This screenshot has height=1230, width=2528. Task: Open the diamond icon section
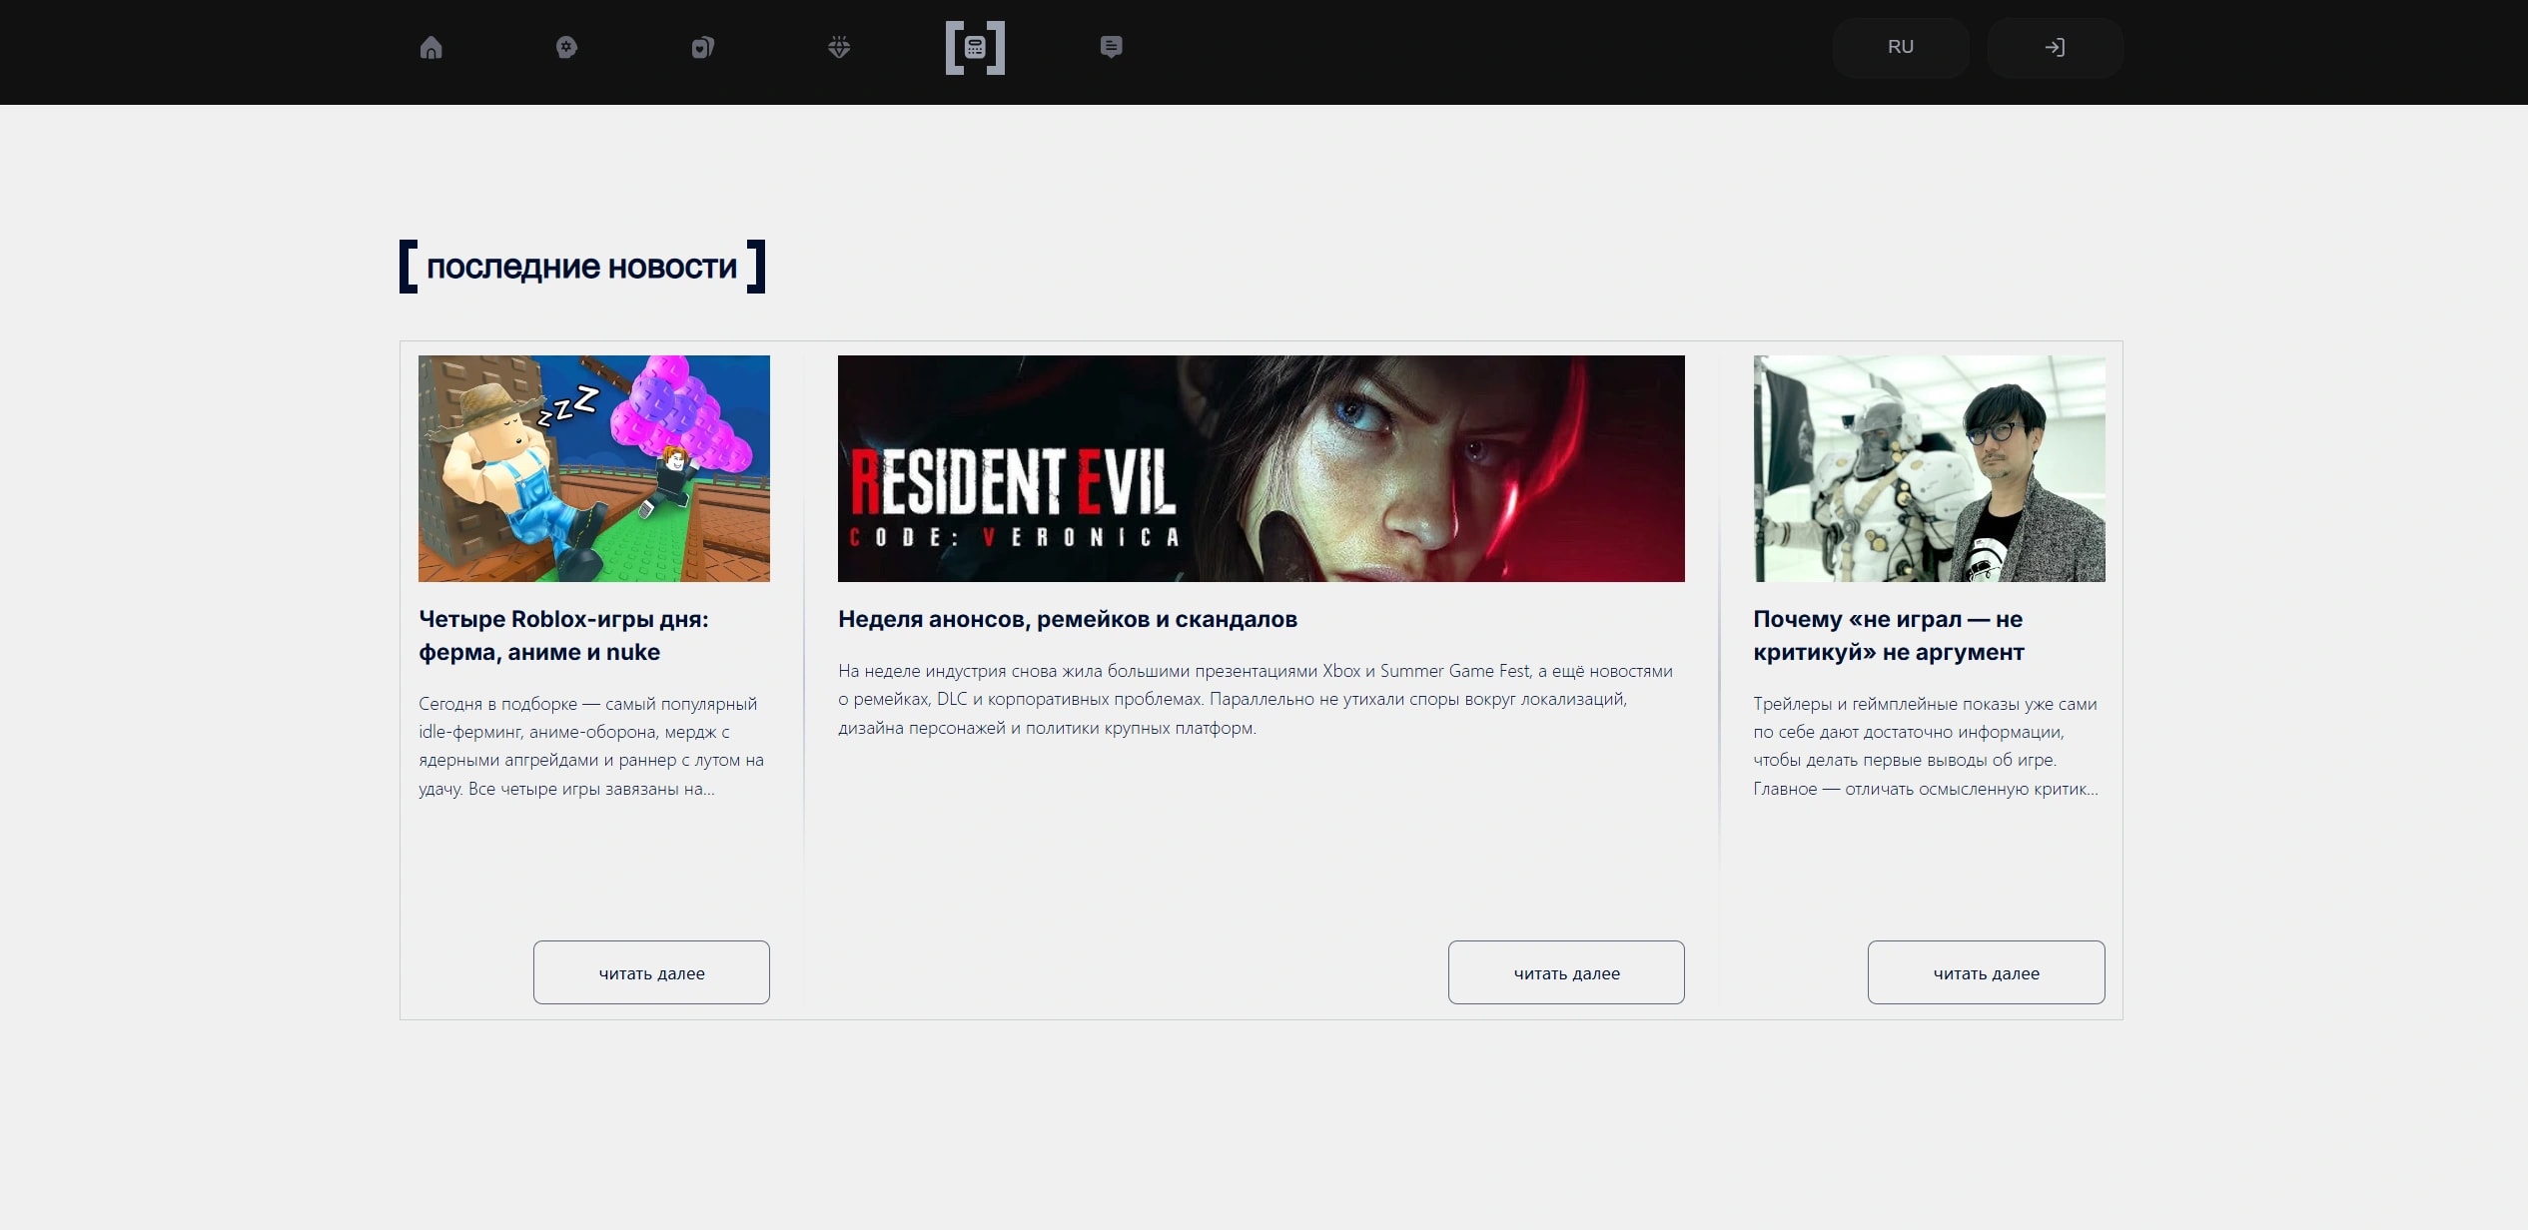[839, 47]
